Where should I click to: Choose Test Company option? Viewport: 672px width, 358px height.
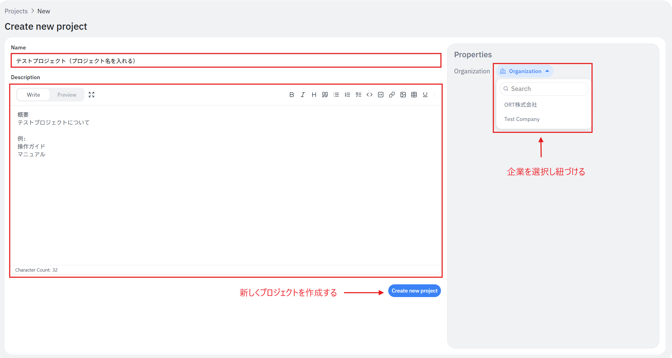pos(522,119)
